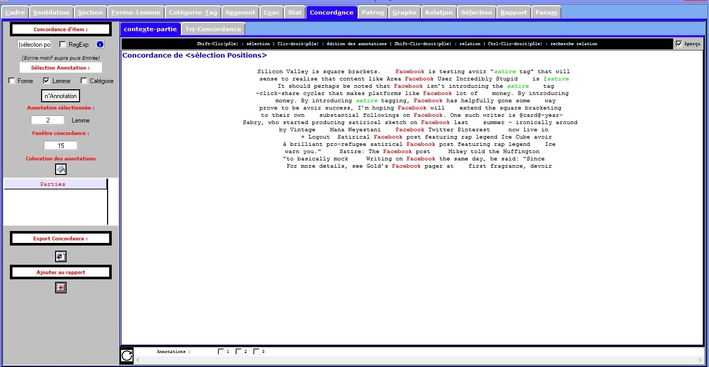Open the Patron tab
The height and width of the screenshot is (367, 709).
click(x=373, y=12)
